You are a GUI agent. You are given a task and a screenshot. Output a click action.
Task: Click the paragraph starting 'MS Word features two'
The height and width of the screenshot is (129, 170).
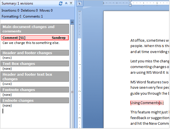click(150, 88)
